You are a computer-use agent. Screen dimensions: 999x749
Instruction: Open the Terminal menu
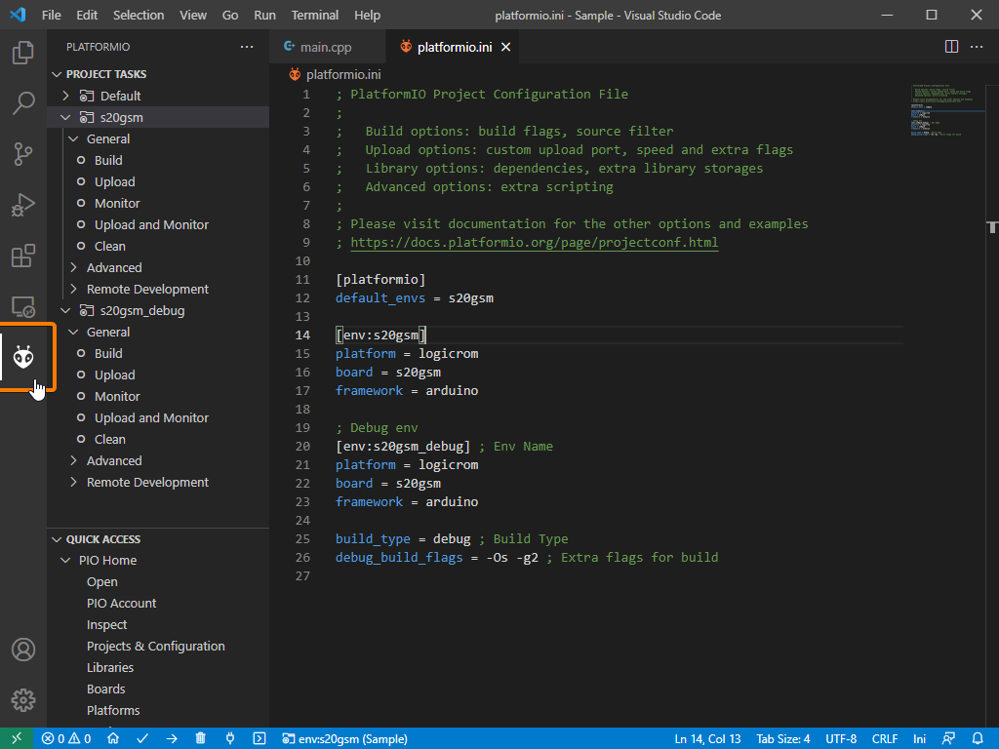(315, 15)
